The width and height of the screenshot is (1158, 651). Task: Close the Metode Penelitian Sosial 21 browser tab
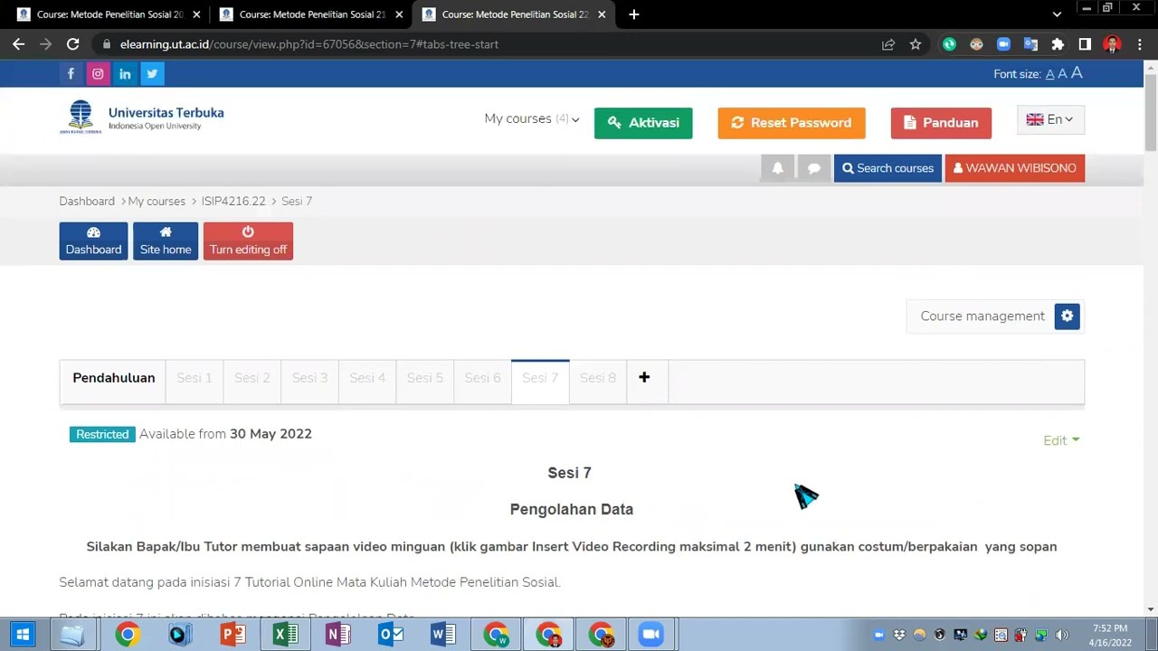[399, 14]
